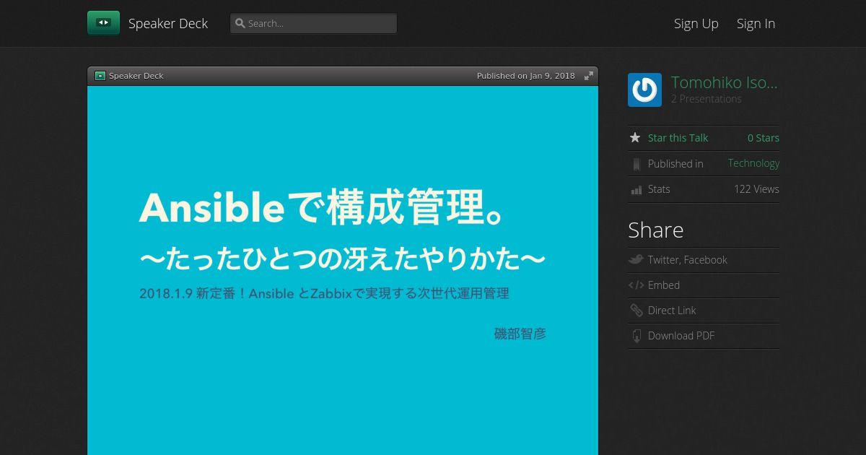
Task: Click the Embed code brackets icon
Action: click(636, 285)
